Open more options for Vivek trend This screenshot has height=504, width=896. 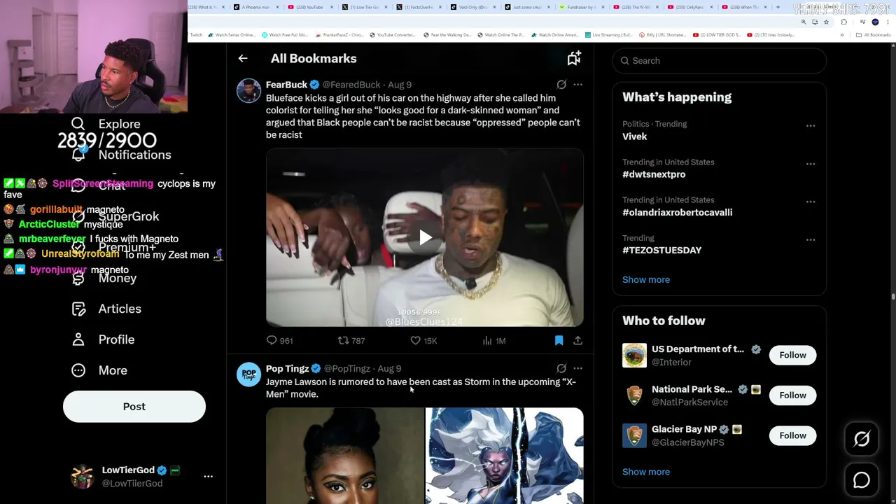click(811, 126)
